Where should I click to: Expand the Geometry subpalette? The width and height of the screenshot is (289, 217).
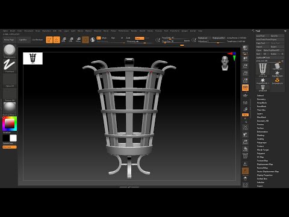click(x=261, y=99)
